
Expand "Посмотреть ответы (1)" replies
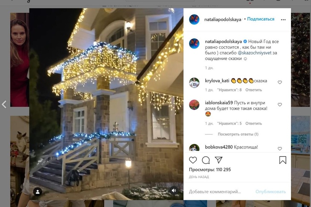(x=238, y=134)
